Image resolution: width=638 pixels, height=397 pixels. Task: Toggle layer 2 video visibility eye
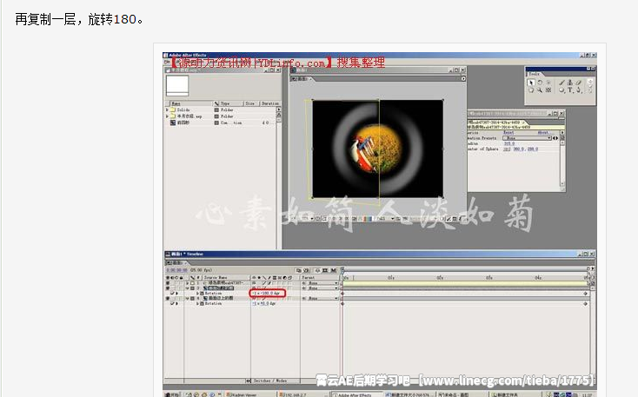pos(168,288)
